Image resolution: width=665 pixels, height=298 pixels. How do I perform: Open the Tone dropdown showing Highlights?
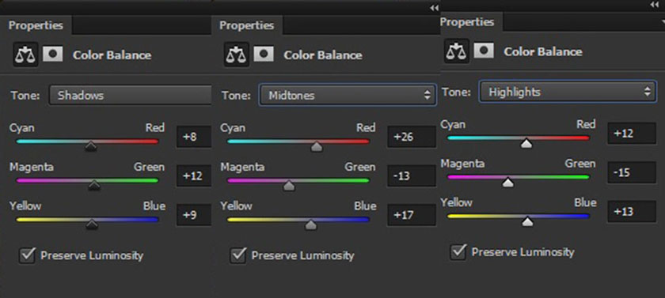(566, 92)
